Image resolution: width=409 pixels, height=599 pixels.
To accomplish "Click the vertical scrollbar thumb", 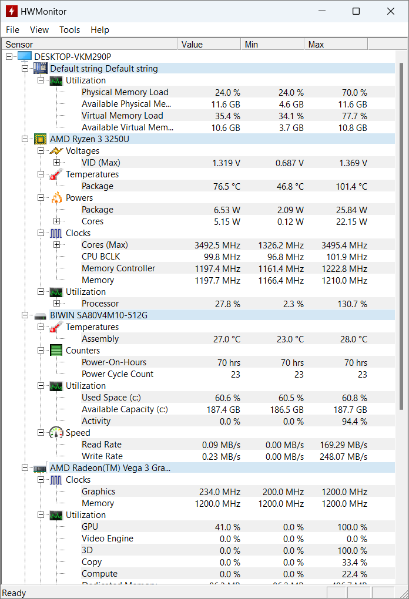I will pos(401,235).
